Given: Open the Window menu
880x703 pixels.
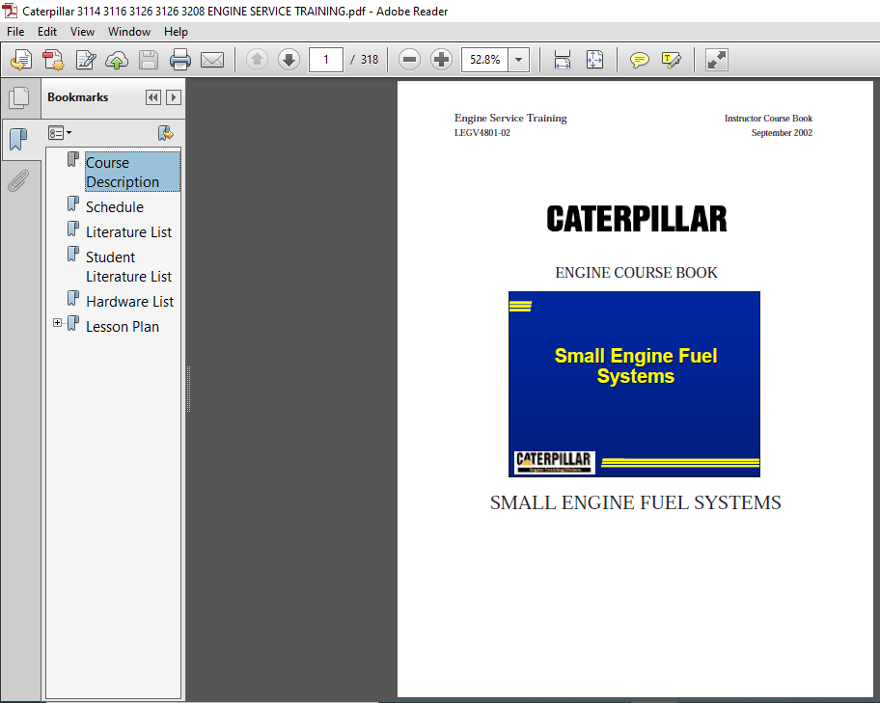Looking at the screenshot, I should coord(129,32).
